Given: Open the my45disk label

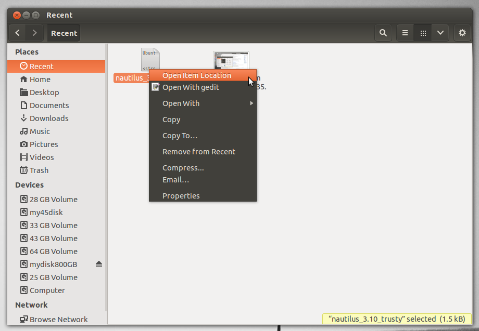Looking at the screenshot, I should click(46, 213).
